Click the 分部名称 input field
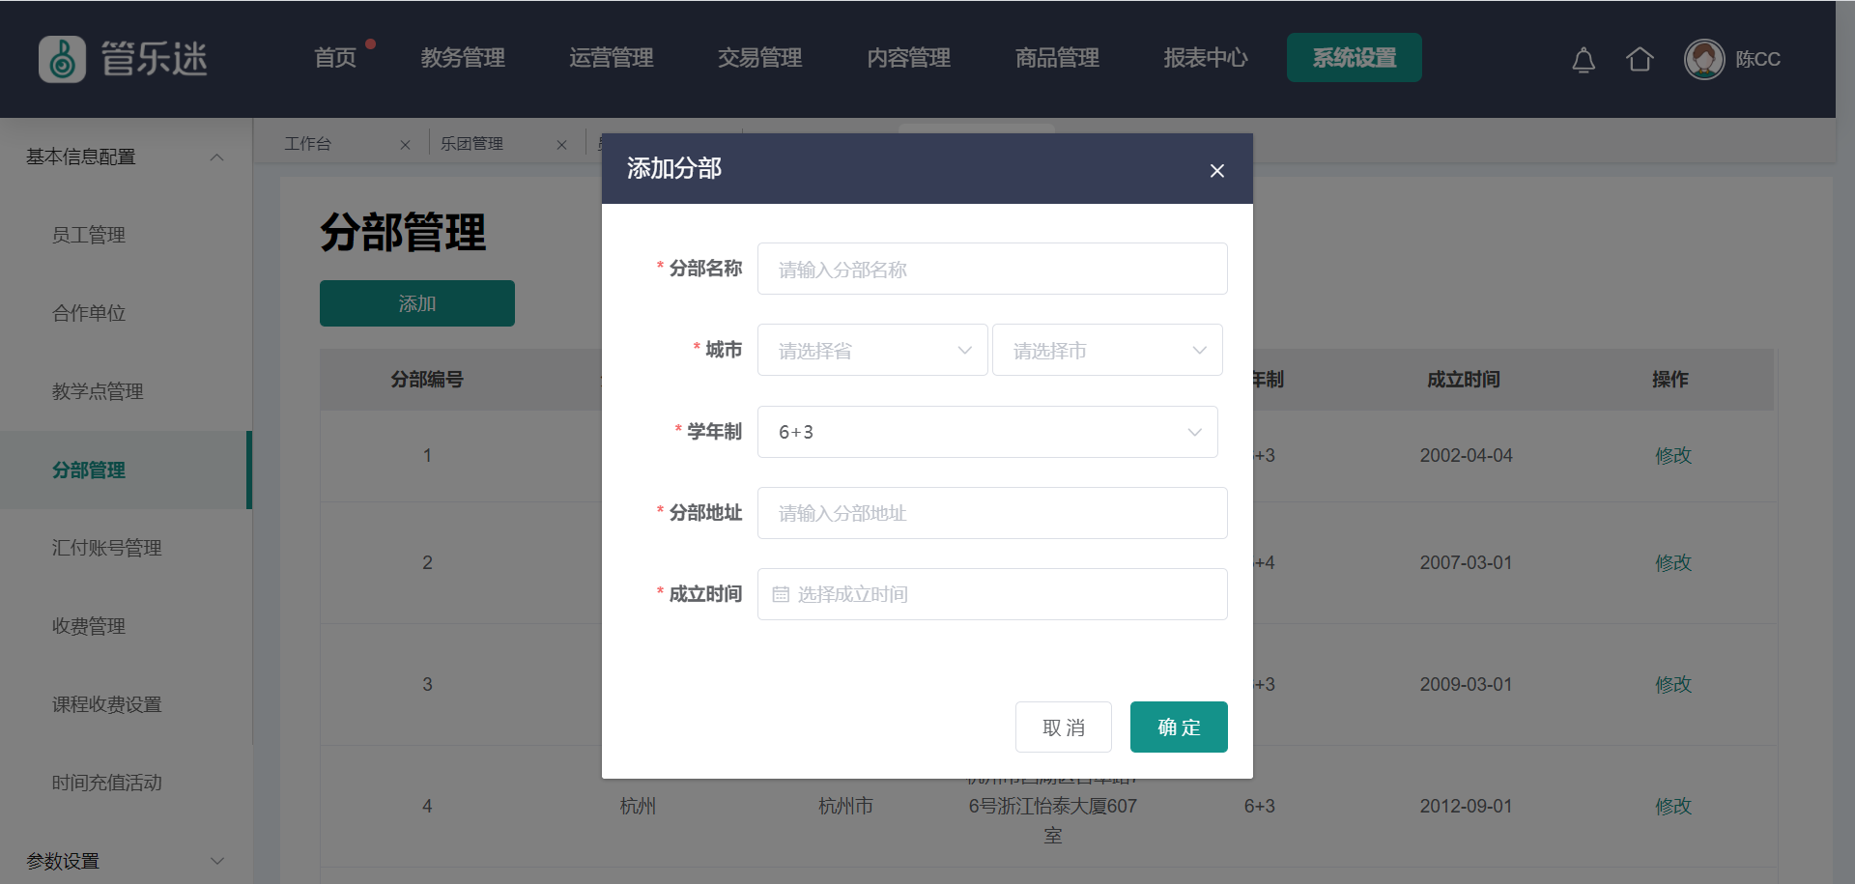Image resolution: width=1855 pixels, height=884 pixels. (x=991, y=269)
